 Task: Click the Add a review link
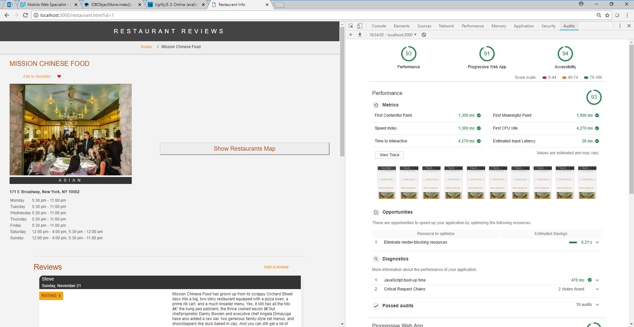click(x=276, y=267)
